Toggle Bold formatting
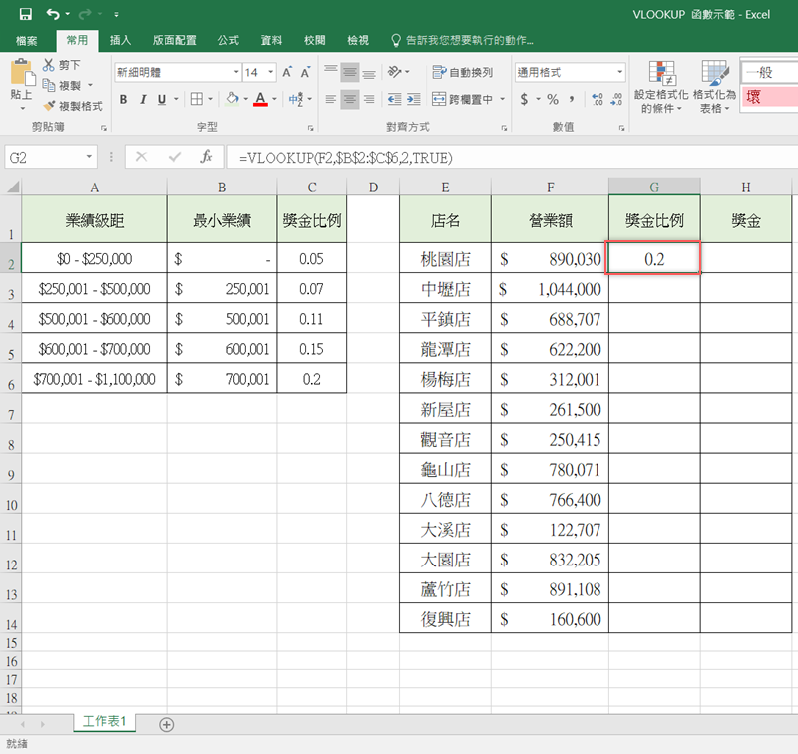This screenshot has height=754, width=798. click(124, 99)
